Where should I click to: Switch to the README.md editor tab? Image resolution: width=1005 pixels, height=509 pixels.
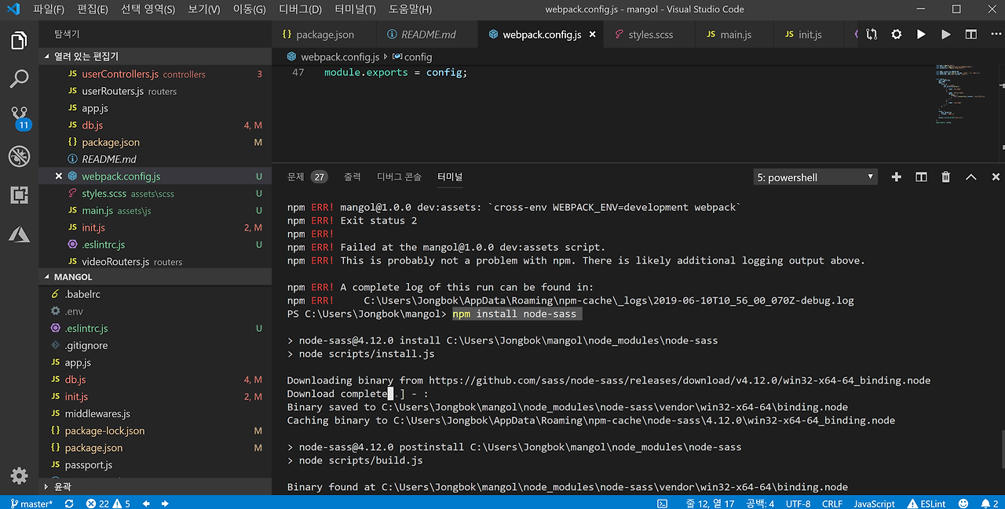point(428,35)
